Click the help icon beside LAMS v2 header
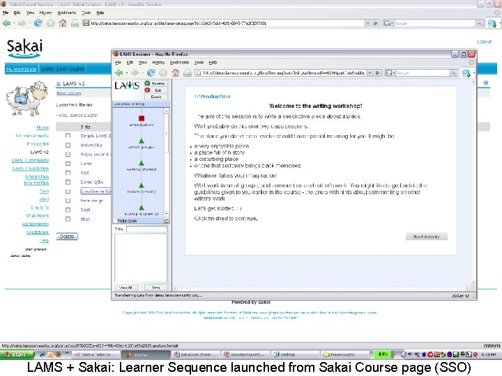 click(x=486, y=83)
